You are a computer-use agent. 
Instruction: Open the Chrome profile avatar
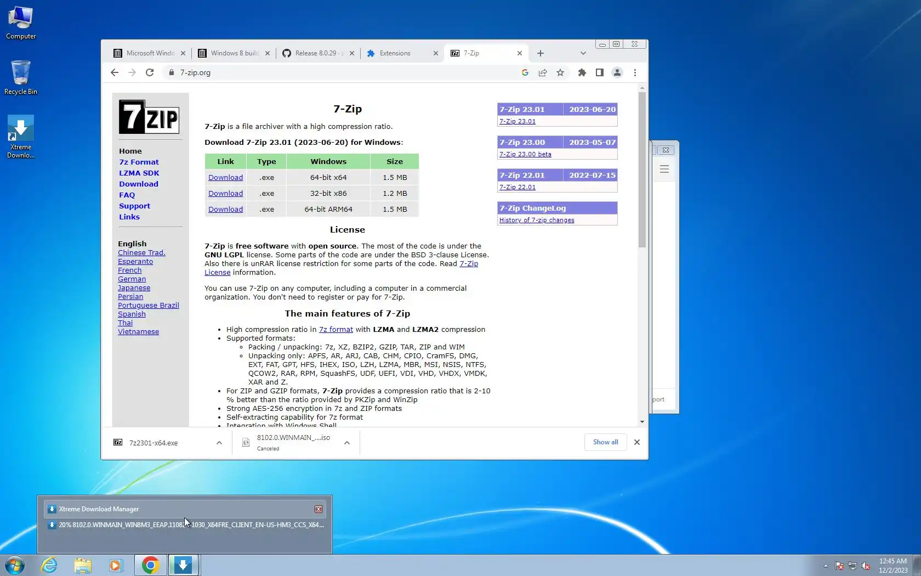pyautogui.click(x=617, y=72)
